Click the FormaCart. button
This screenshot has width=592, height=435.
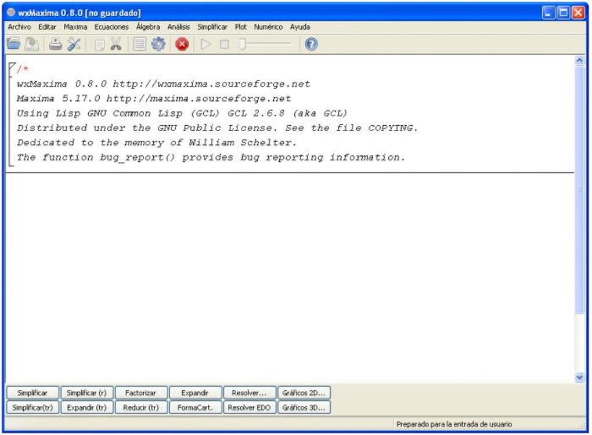click(195, 408)
